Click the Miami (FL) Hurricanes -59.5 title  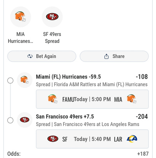(68, 77)
